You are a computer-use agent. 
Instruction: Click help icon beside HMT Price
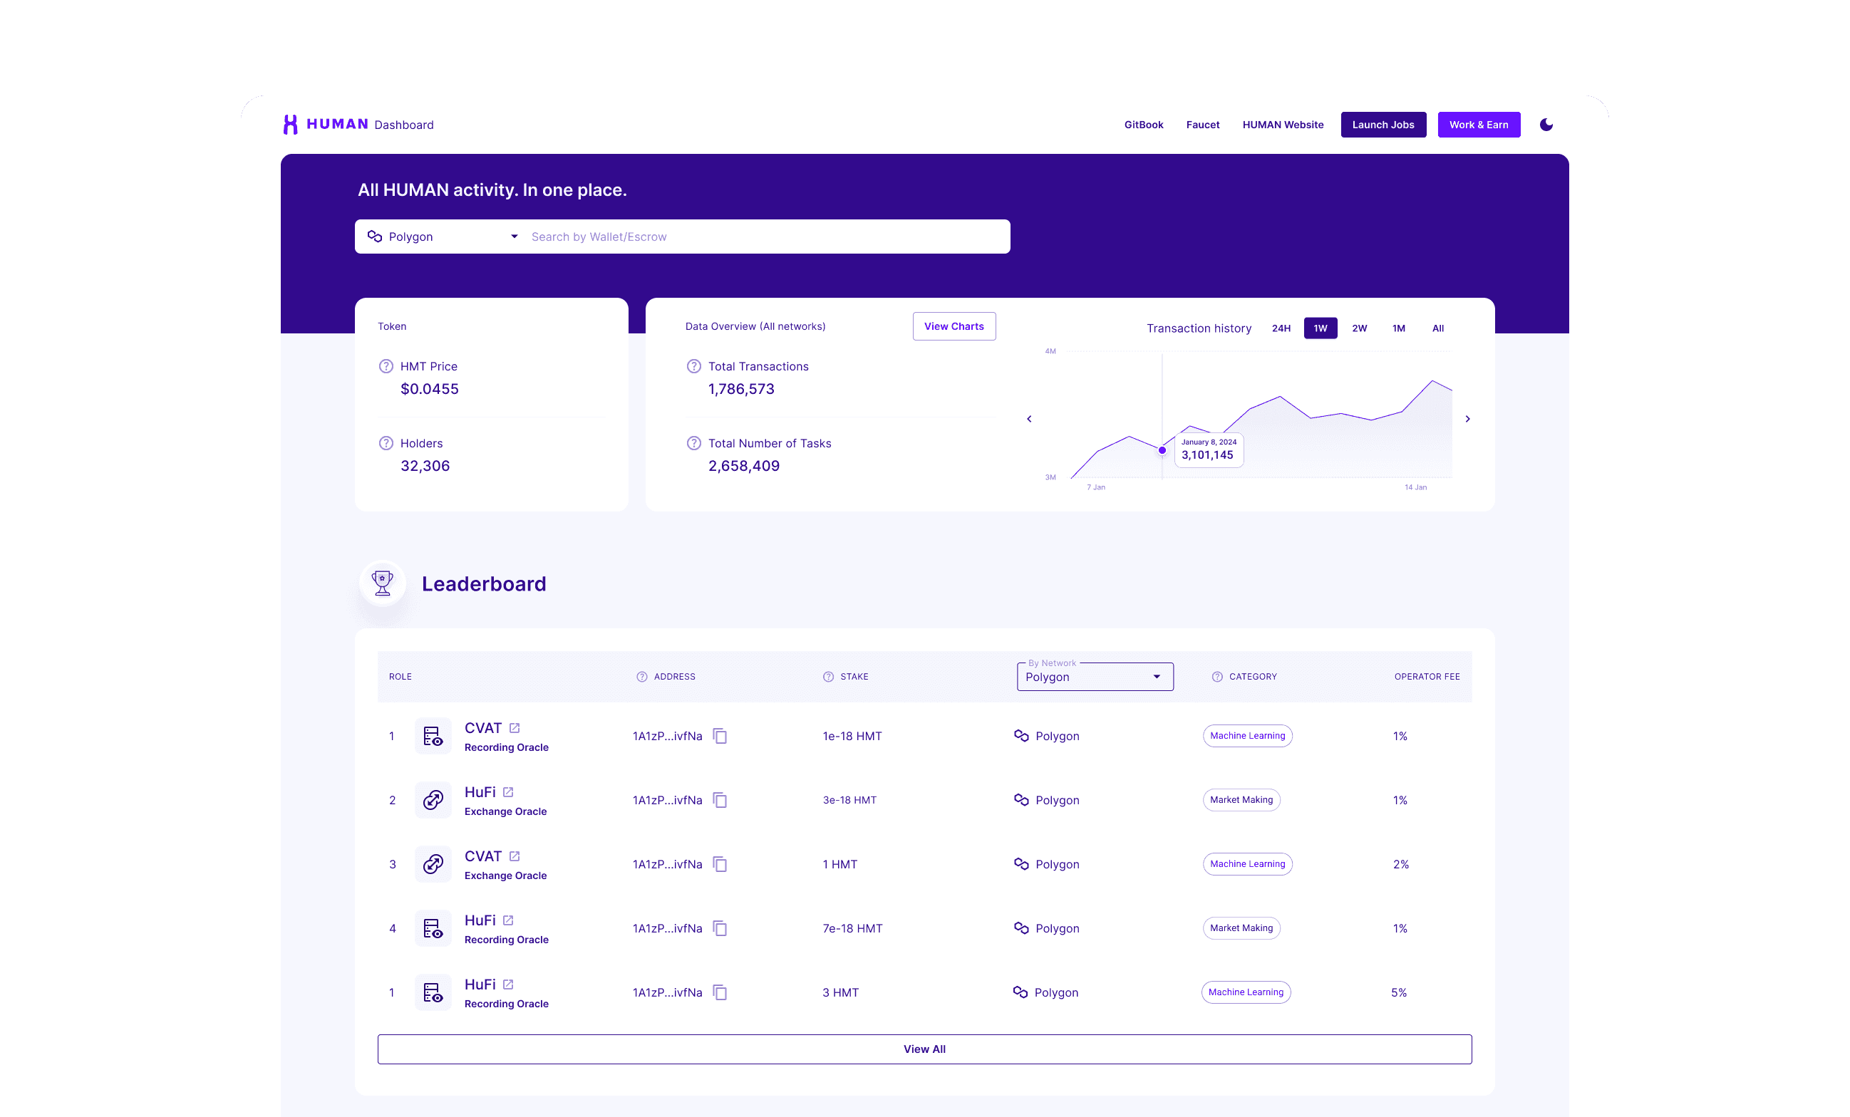(386, 366)
